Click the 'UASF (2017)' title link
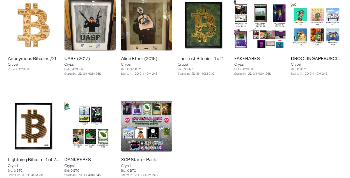Viewport: 350px width, 178px height. [77, 59]
